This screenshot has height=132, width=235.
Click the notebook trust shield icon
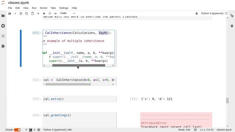pyautogui.click(x=195, y=130)
